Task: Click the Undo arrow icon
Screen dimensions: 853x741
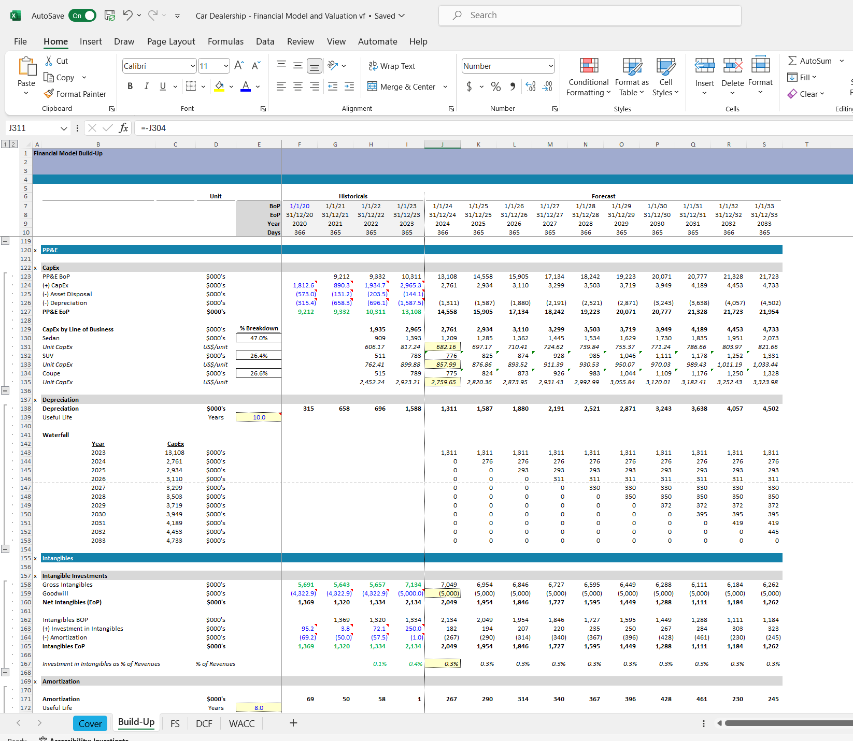Action: coord(127,16)
